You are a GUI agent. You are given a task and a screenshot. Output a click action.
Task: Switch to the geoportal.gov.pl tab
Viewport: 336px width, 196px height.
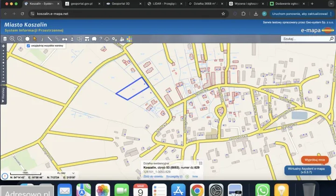click(x=82, y=3)
